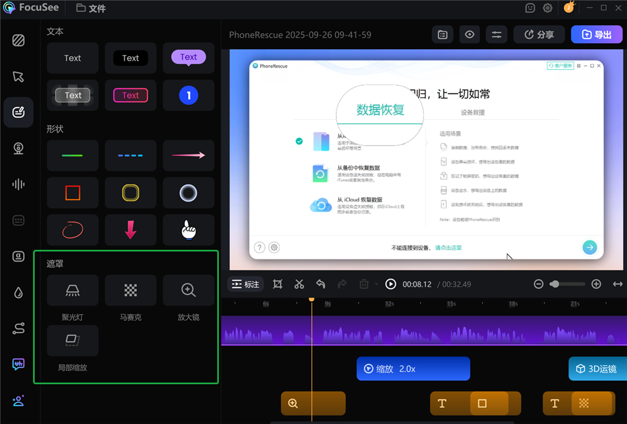
Task: Open the advanced settings sliders button
Action: point(496,35)
